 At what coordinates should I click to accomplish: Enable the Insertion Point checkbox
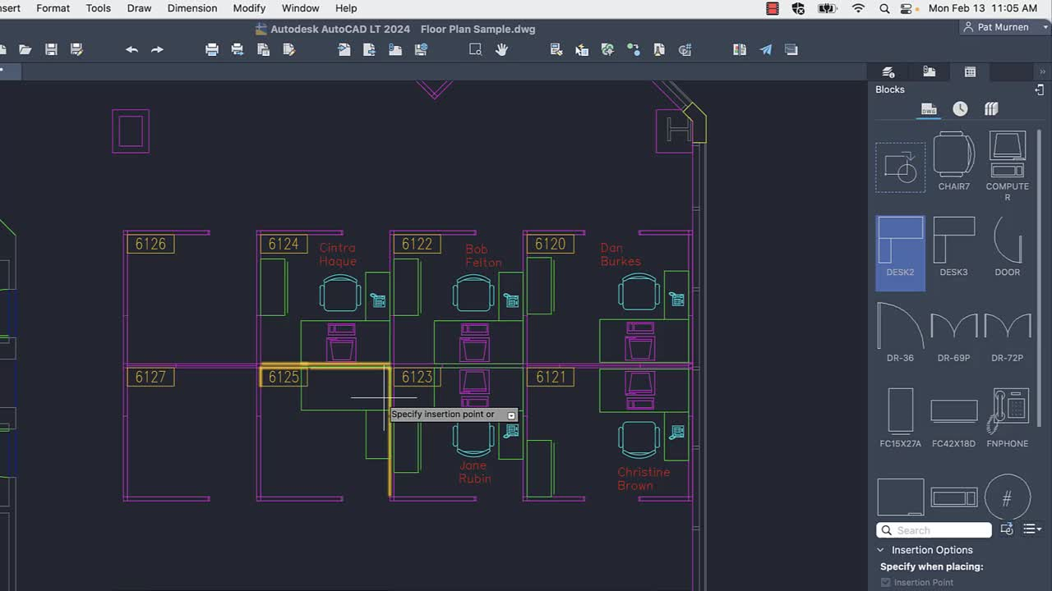pos(886,582)
